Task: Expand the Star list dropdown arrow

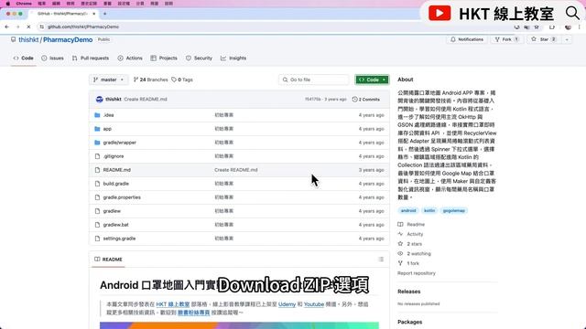Action: pos(567,39)
